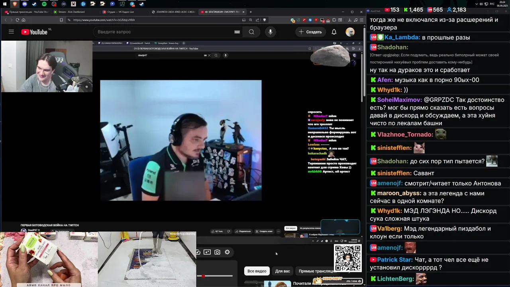Open the Windows Start menu
The image size is (510, 287).
coord(5,4)
